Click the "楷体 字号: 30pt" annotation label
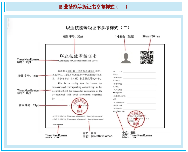 (73, 36)
